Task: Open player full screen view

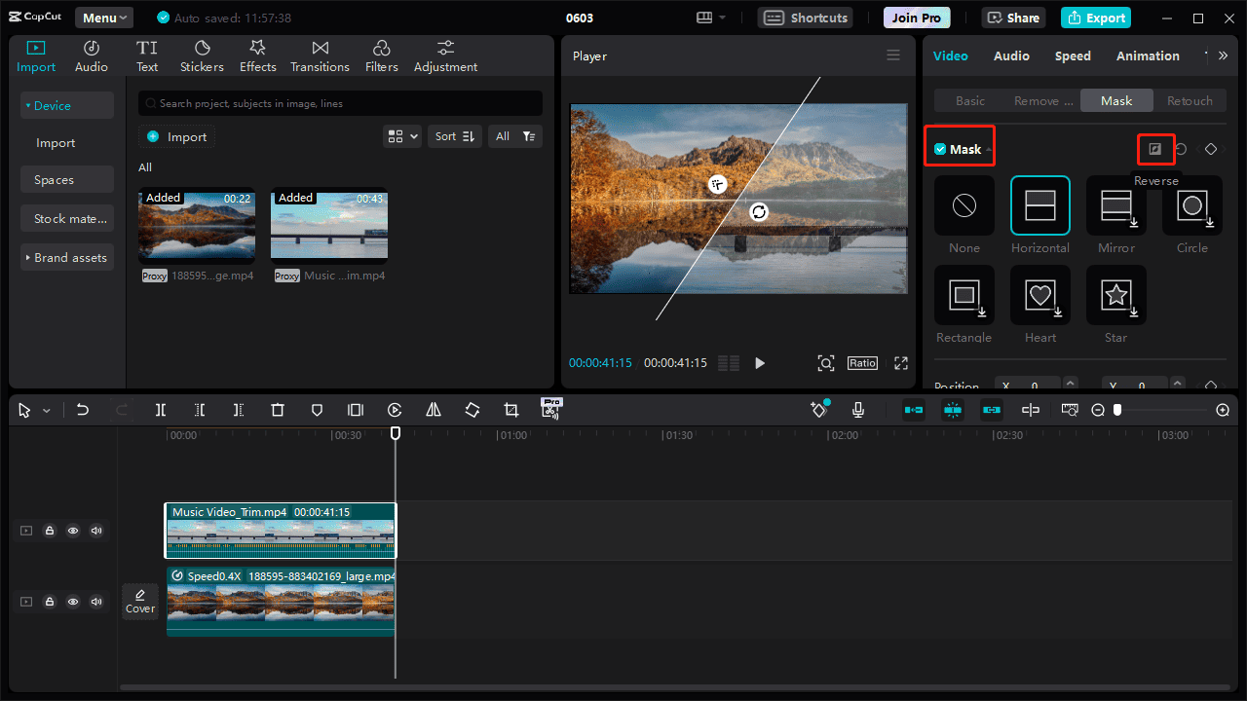Action: 901,363
